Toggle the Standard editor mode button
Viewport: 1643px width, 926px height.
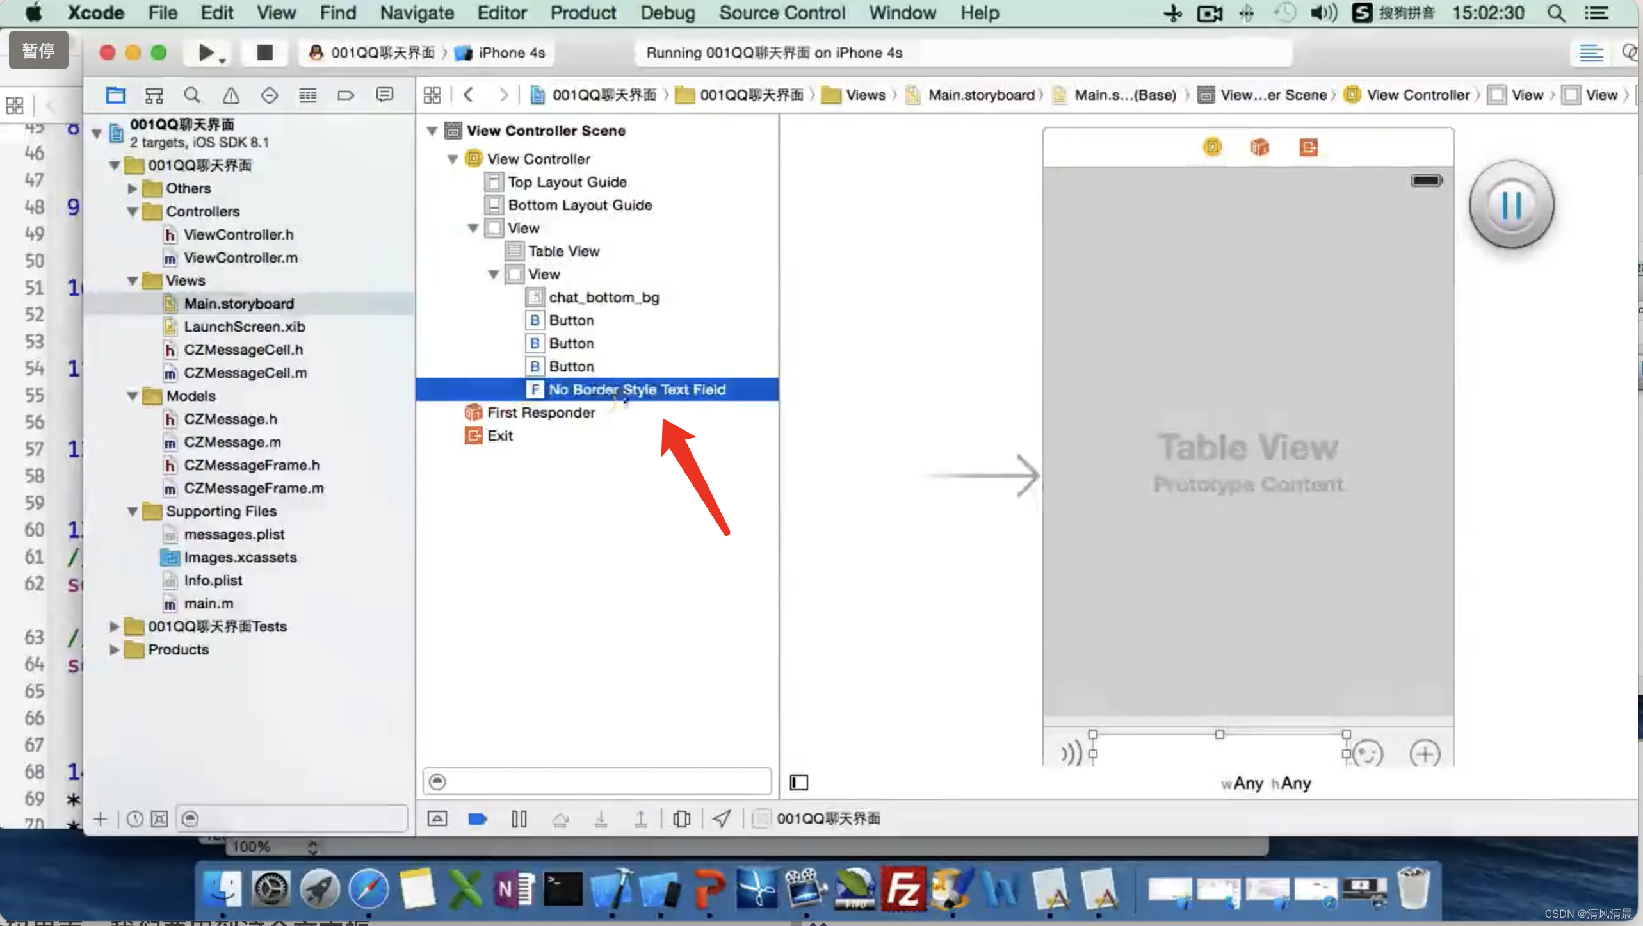[x=1590, y=53]
